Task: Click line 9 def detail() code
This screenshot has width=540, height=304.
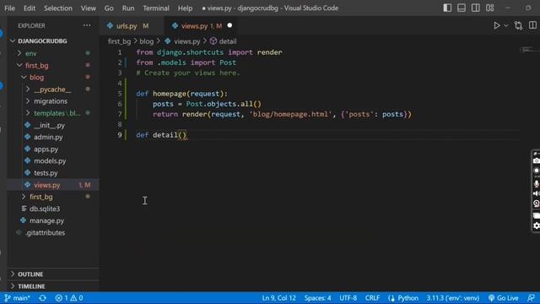Action: [x=161, y=135]
